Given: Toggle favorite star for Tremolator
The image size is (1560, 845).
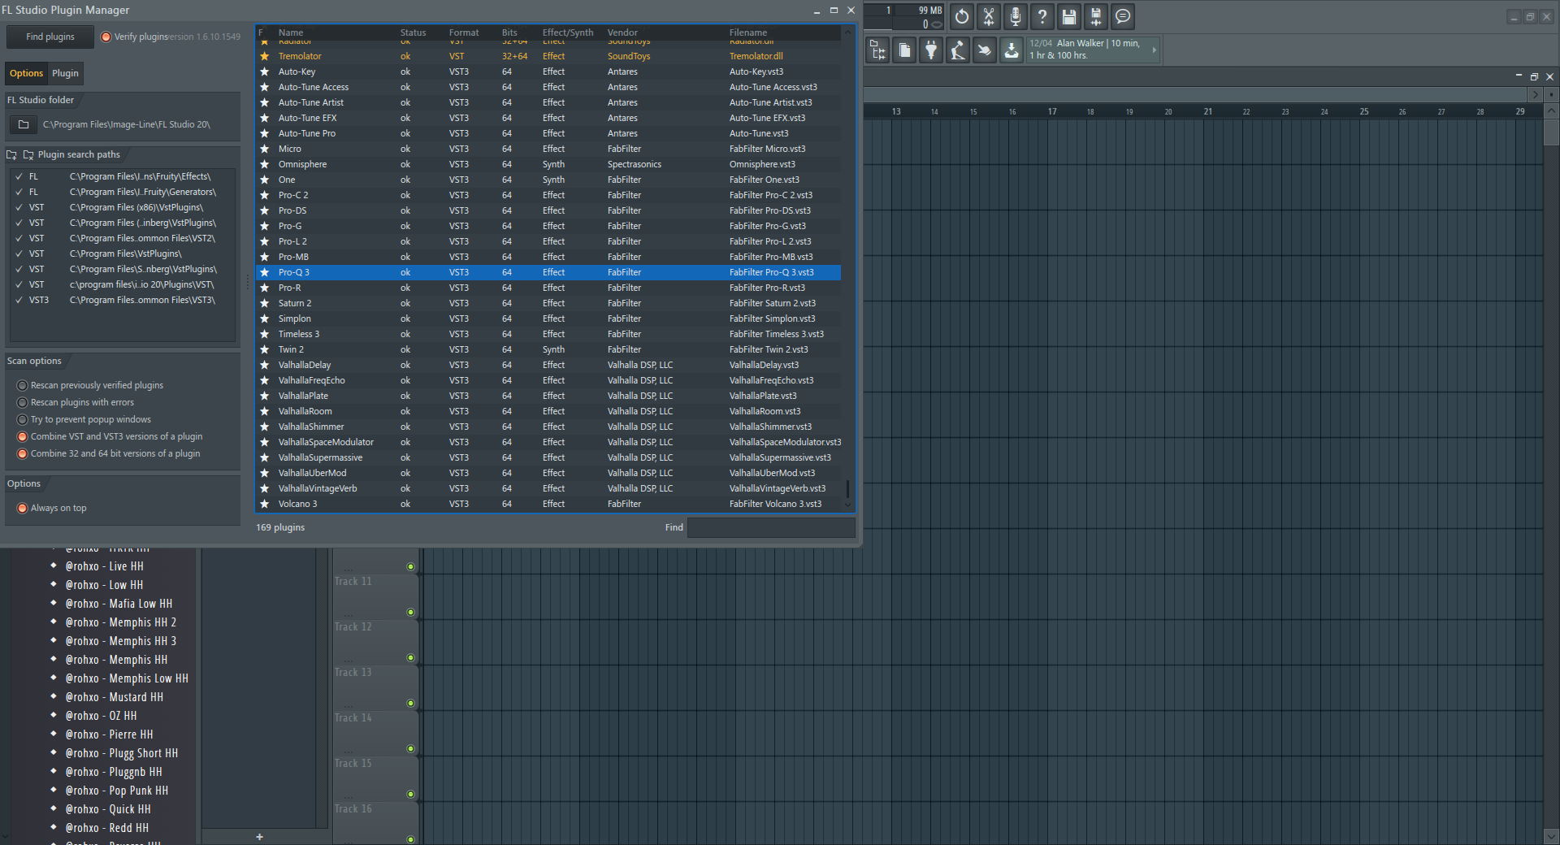Looking at the screenshot, I should pos(264,56).
